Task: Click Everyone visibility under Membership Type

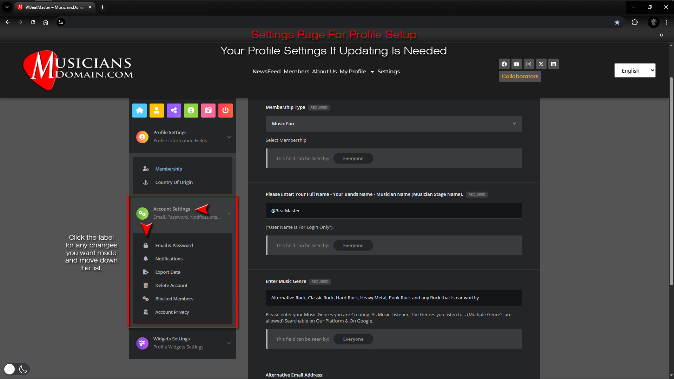Action: [353, 158]
